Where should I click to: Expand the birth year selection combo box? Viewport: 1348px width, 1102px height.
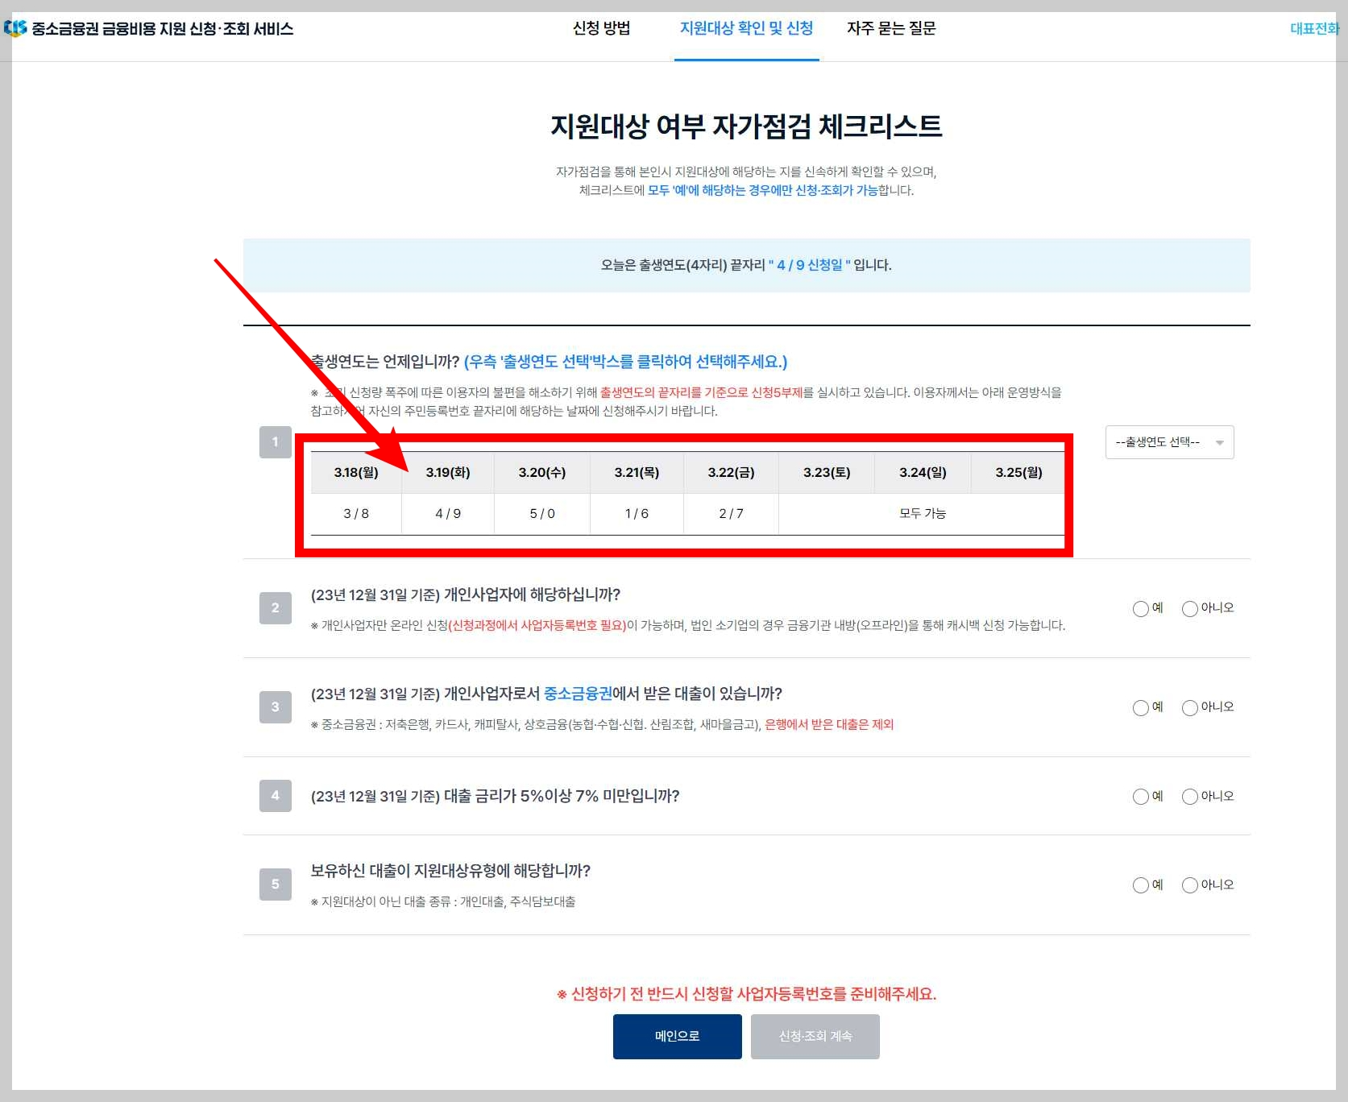tap(1169, 441)
